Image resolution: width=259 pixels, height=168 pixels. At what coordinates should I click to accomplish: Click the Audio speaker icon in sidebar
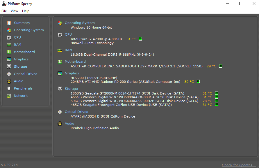[x=9, y=81]
